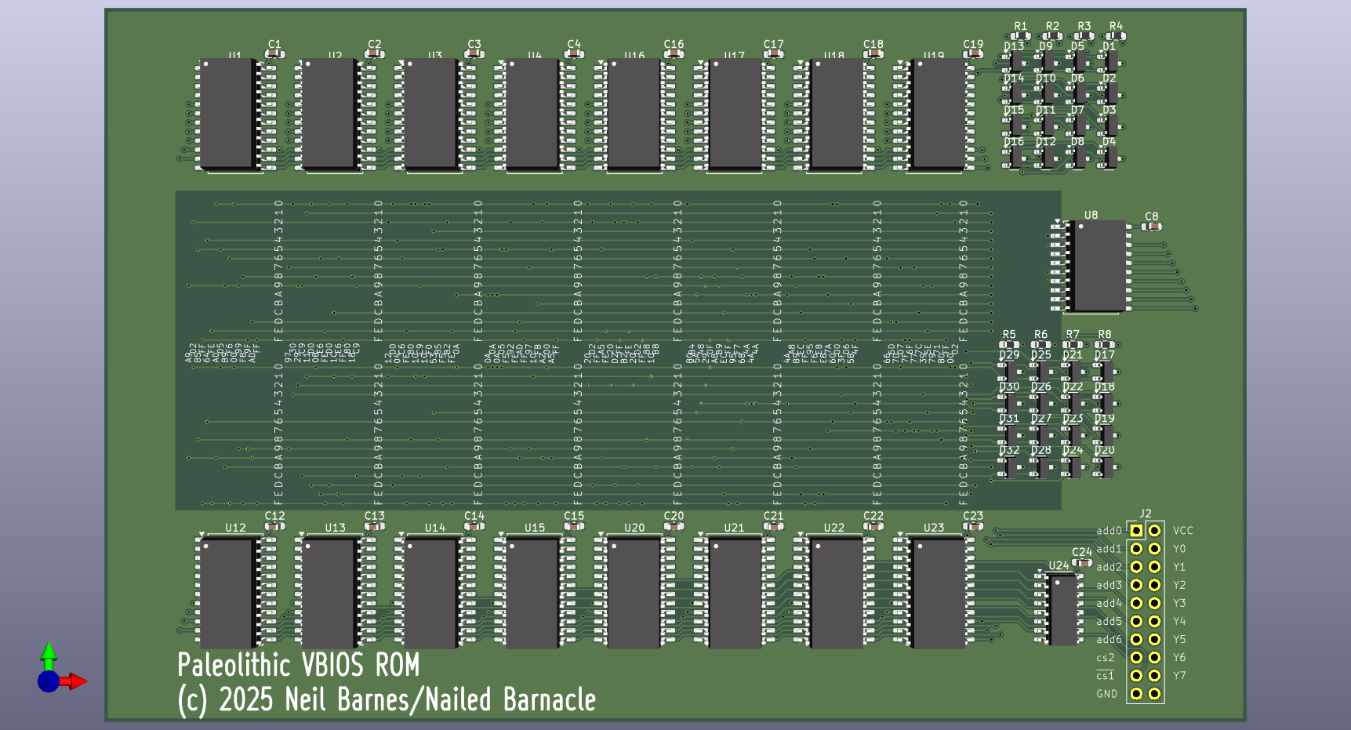
Task: Select the U1 chip in the top row
Action: (x=227, y=112)
